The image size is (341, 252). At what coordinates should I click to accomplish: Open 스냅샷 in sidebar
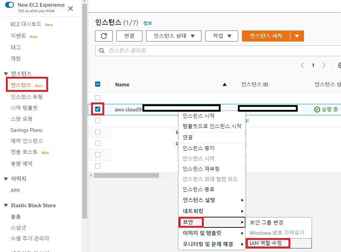pos(18,228)
